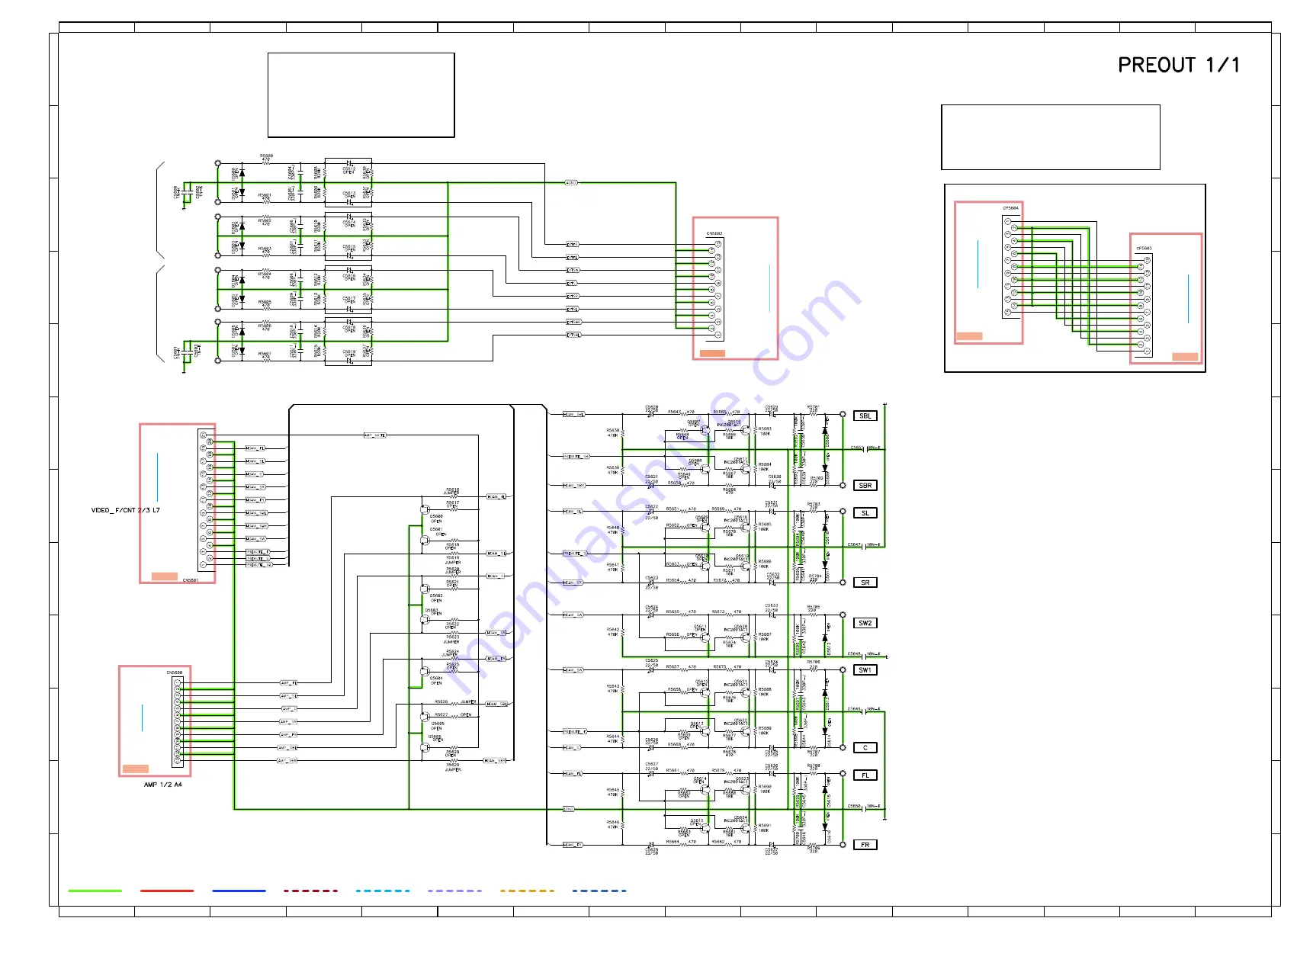Click the PREOUT 1/1 sheet title

1179,66
